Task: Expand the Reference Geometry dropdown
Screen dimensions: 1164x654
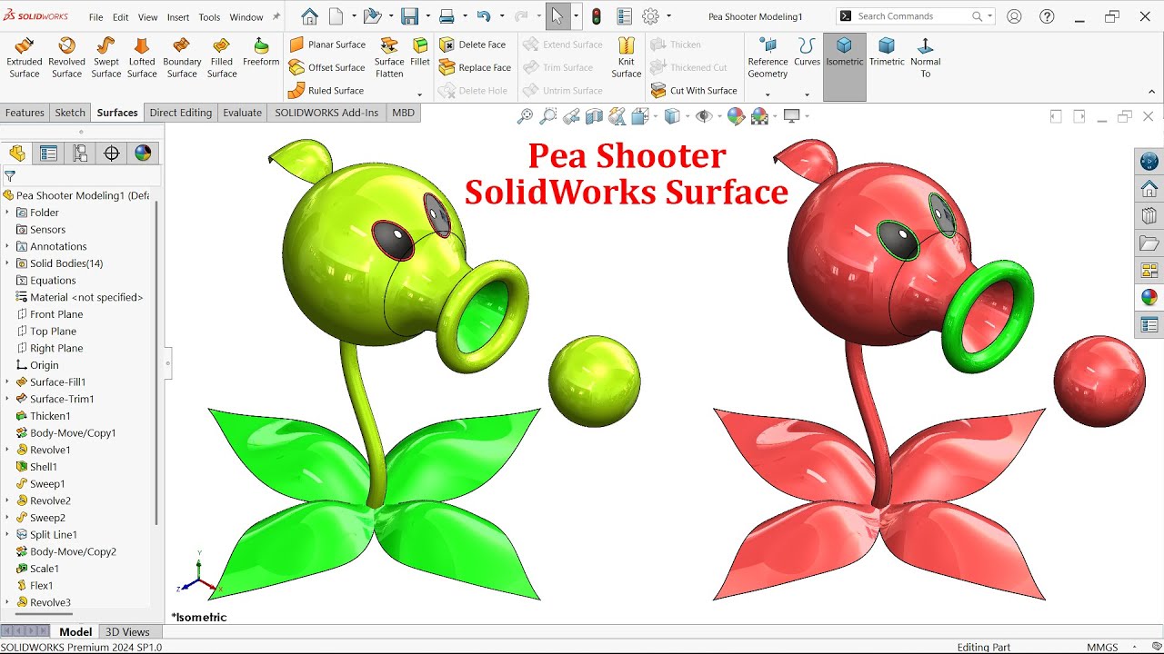Action: tap(768, 94)
